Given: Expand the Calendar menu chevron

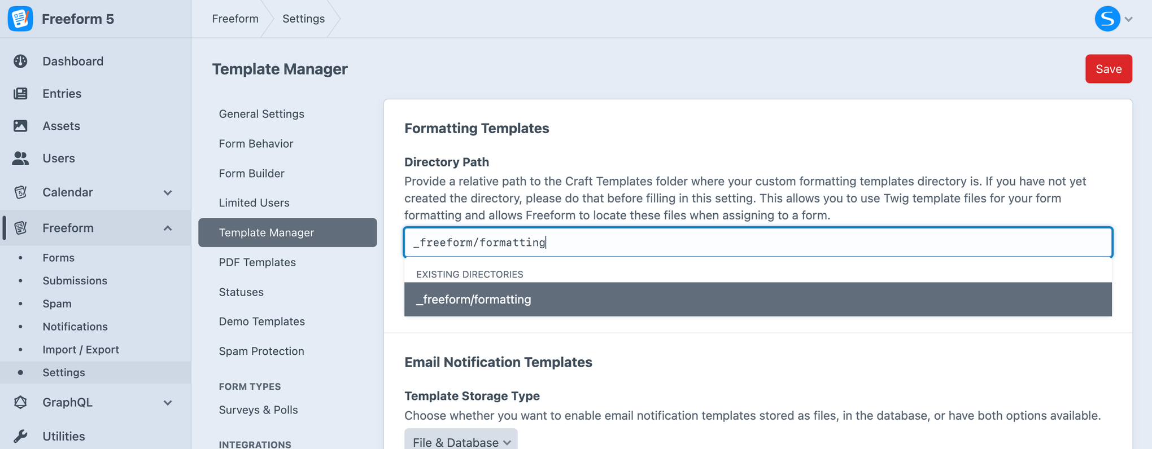Looking at the screenshot, I should tap(168, 192).
